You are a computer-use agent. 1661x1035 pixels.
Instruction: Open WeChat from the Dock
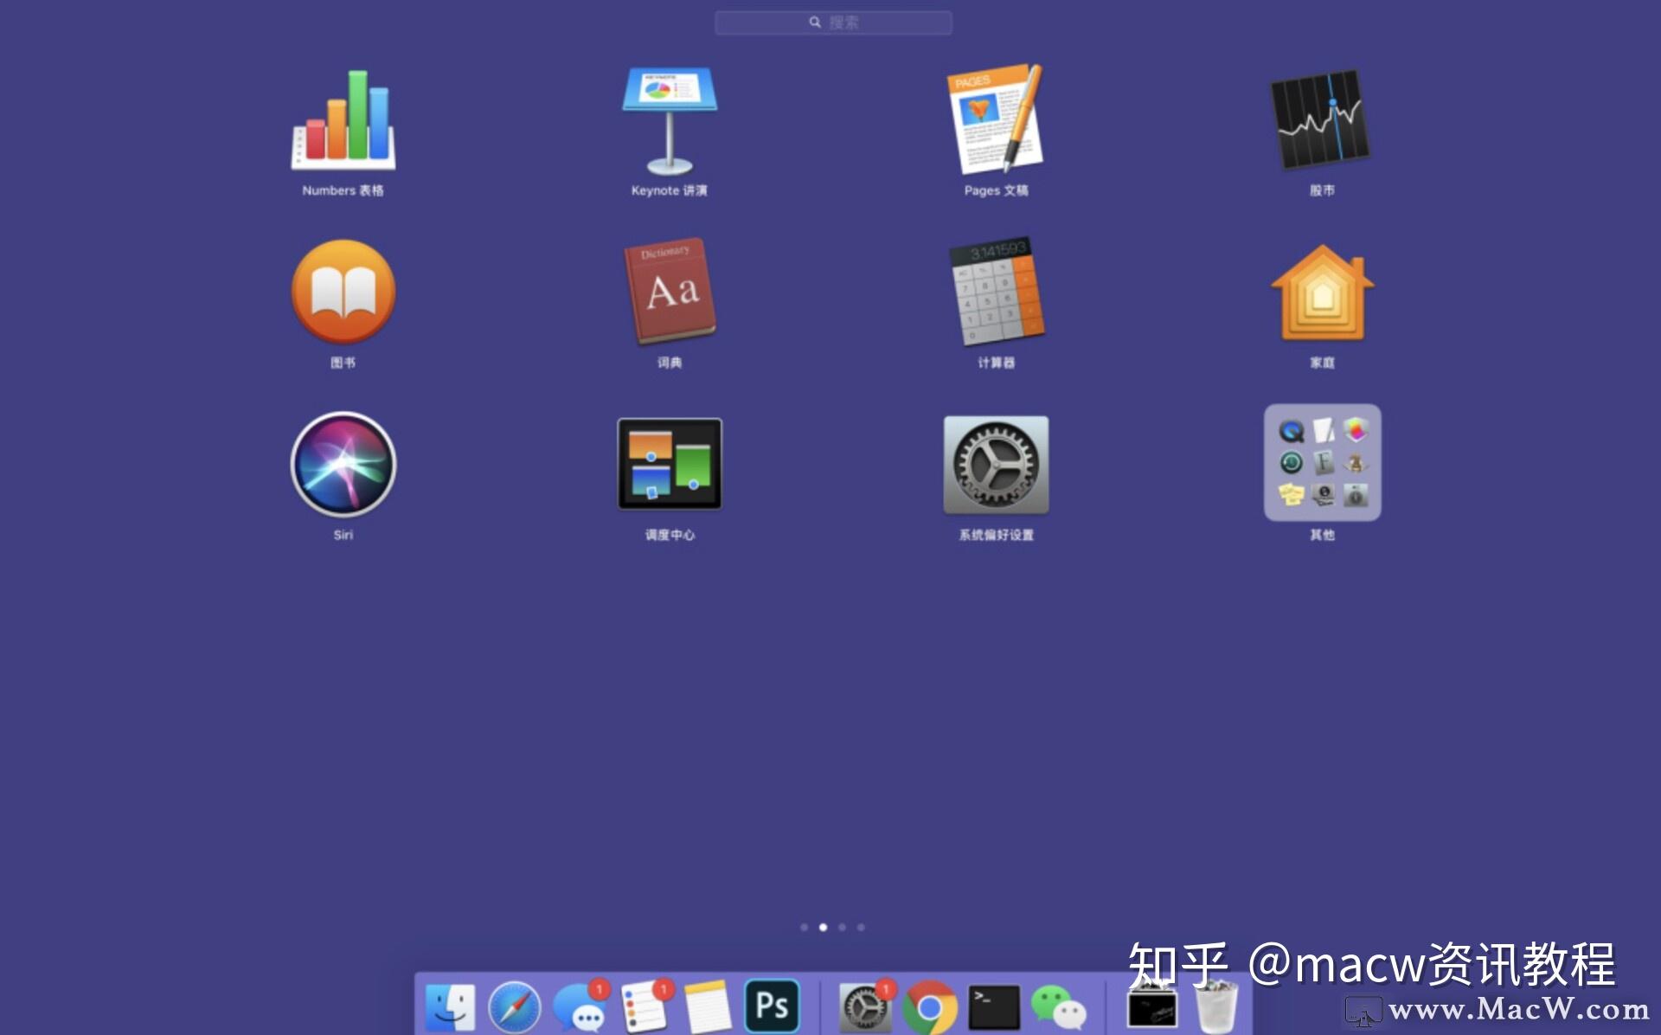[1058, 1008]
